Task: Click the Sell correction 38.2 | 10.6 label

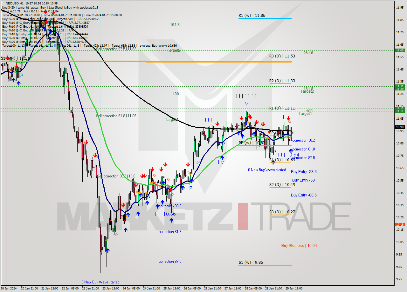Action: [x=116, y=176]
